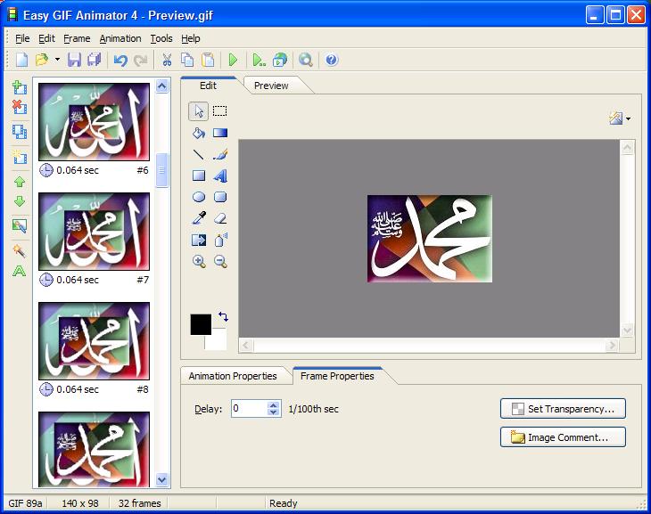The width and height of the screenshot is (651, 514).
Task: Click the New file toolbar icon
Action: (21, 61)
